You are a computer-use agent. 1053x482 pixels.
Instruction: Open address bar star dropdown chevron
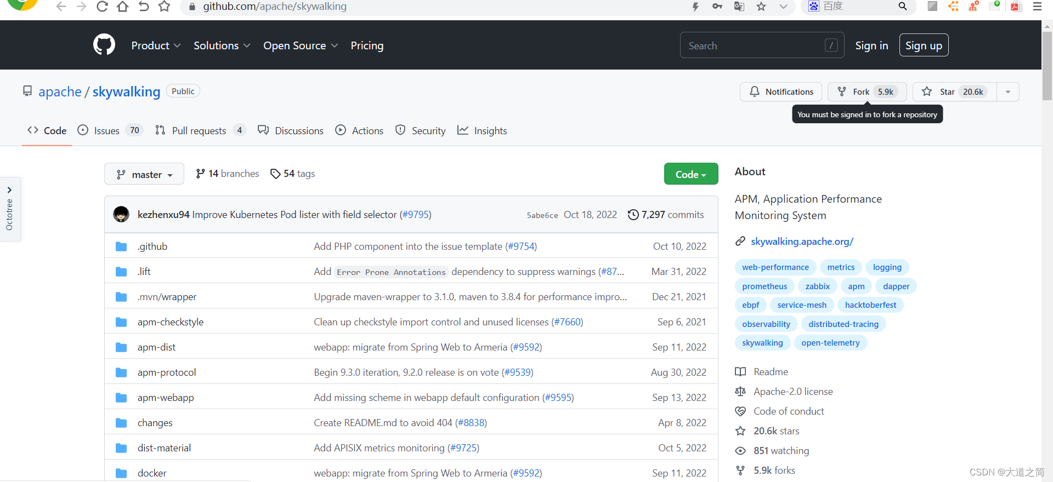tap(783, 7)
